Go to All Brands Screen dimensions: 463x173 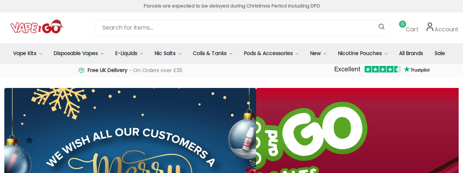411,53
